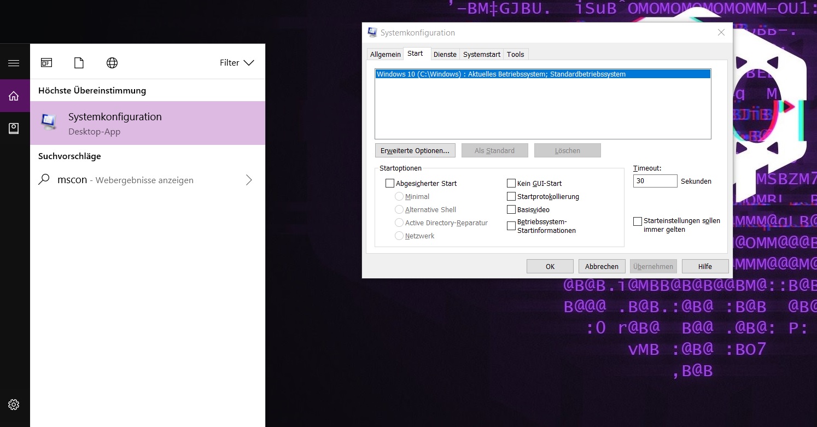
Task: Check Starteinstellungen sollen immer gelten
Action: tap(638, 221)
